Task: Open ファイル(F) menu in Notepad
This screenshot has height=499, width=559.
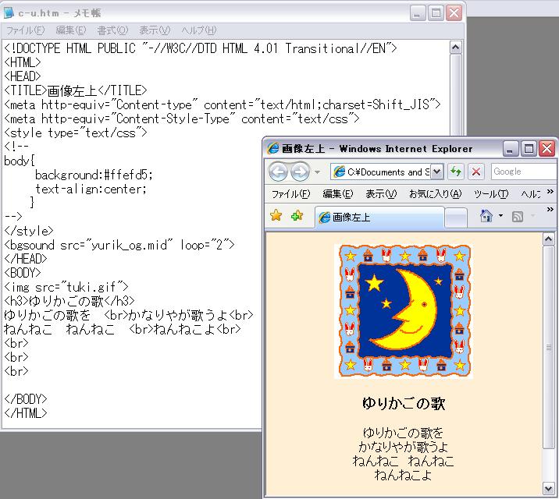Action: (25, 30)
